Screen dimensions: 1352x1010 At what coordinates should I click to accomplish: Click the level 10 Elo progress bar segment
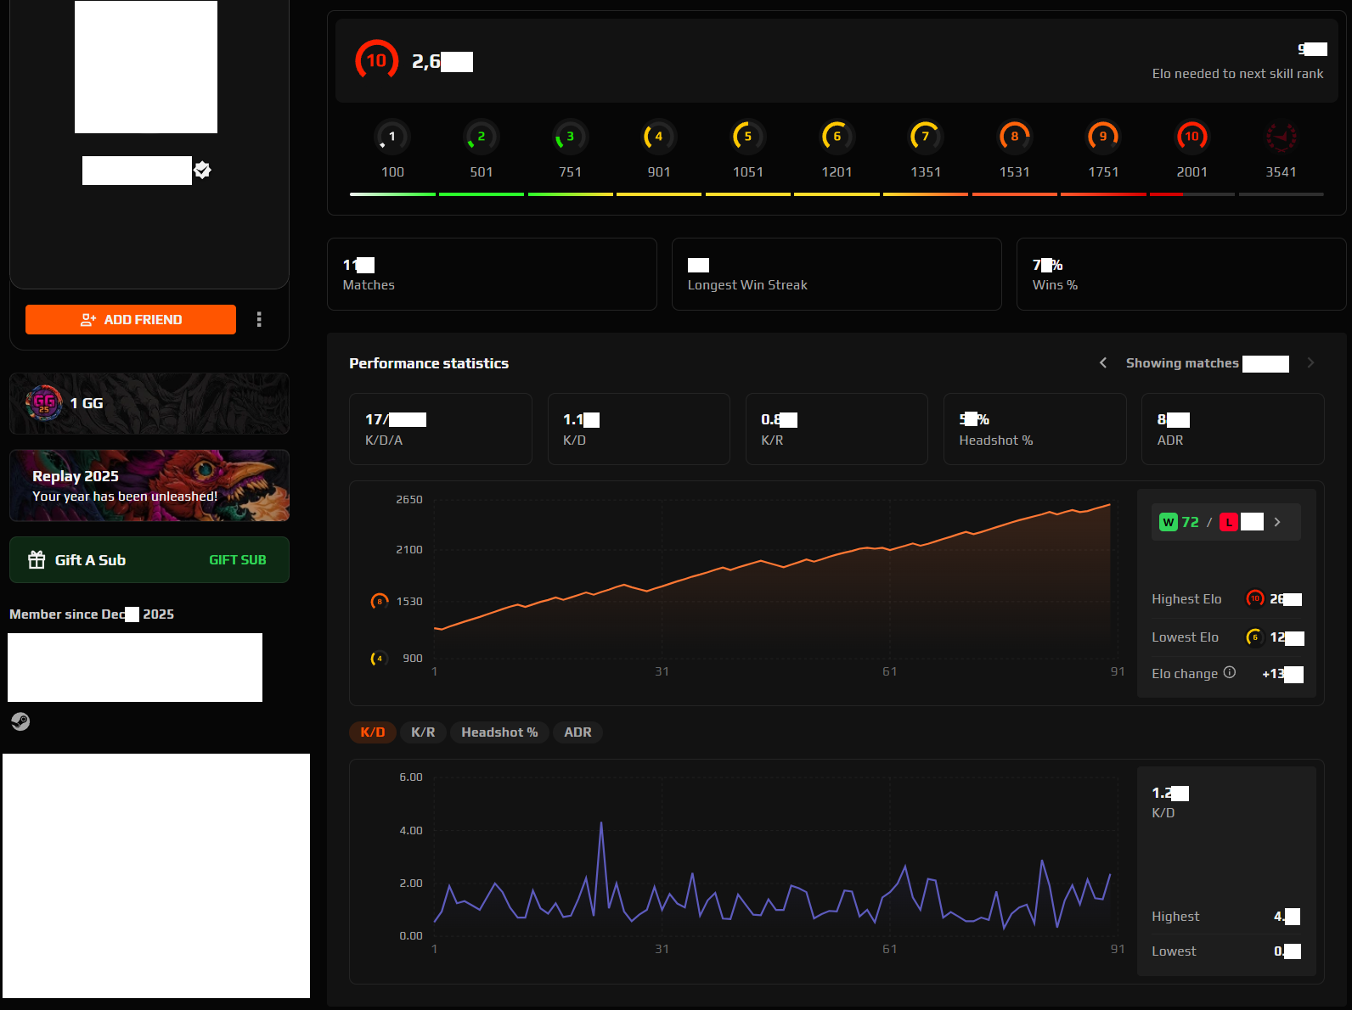click(1191, 194)
